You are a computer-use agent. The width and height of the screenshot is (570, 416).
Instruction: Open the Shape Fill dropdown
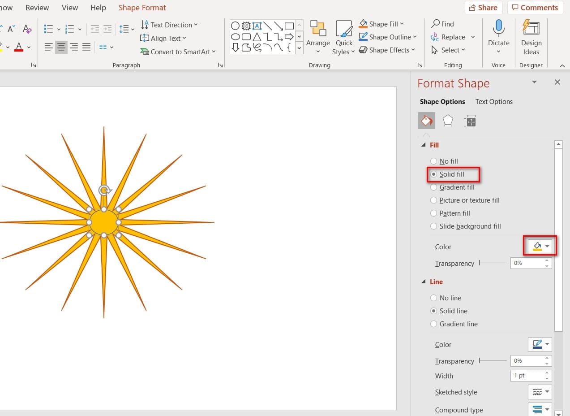click(x=381, y=24)
